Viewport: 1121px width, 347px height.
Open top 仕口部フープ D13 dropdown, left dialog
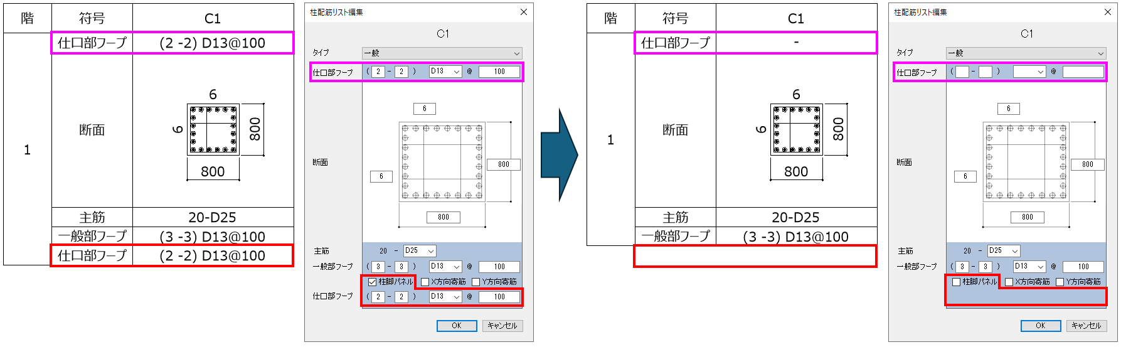(x=445, y=72)
